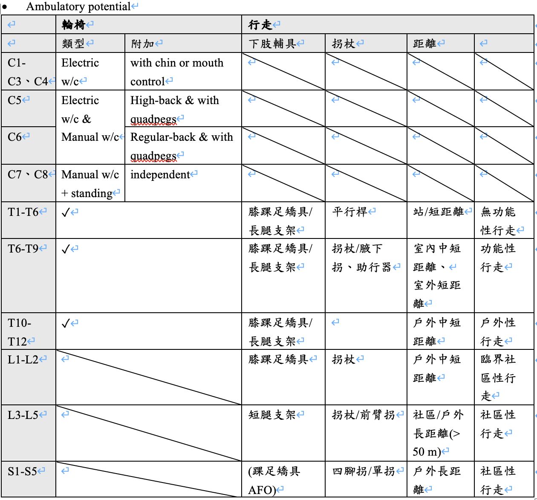Click the checkmark in T6-T9 row

click(65, 249)
